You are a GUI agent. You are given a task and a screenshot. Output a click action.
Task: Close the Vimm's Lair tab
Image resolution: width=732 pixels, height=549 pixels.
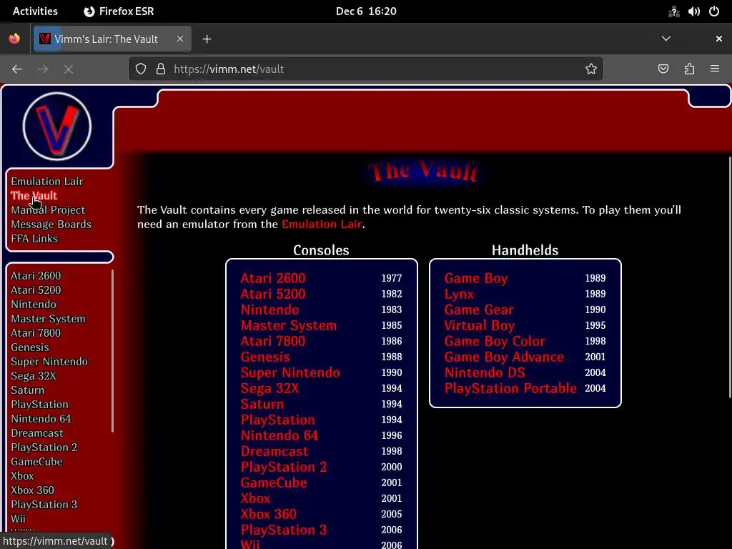[180, 39]
